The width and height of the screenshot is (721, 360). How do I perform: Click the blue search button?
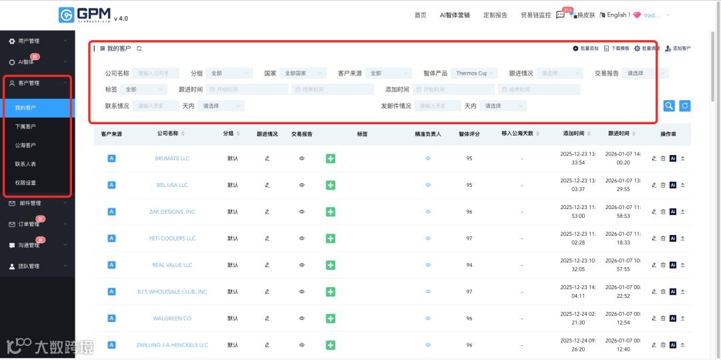(x=669, y=106)
